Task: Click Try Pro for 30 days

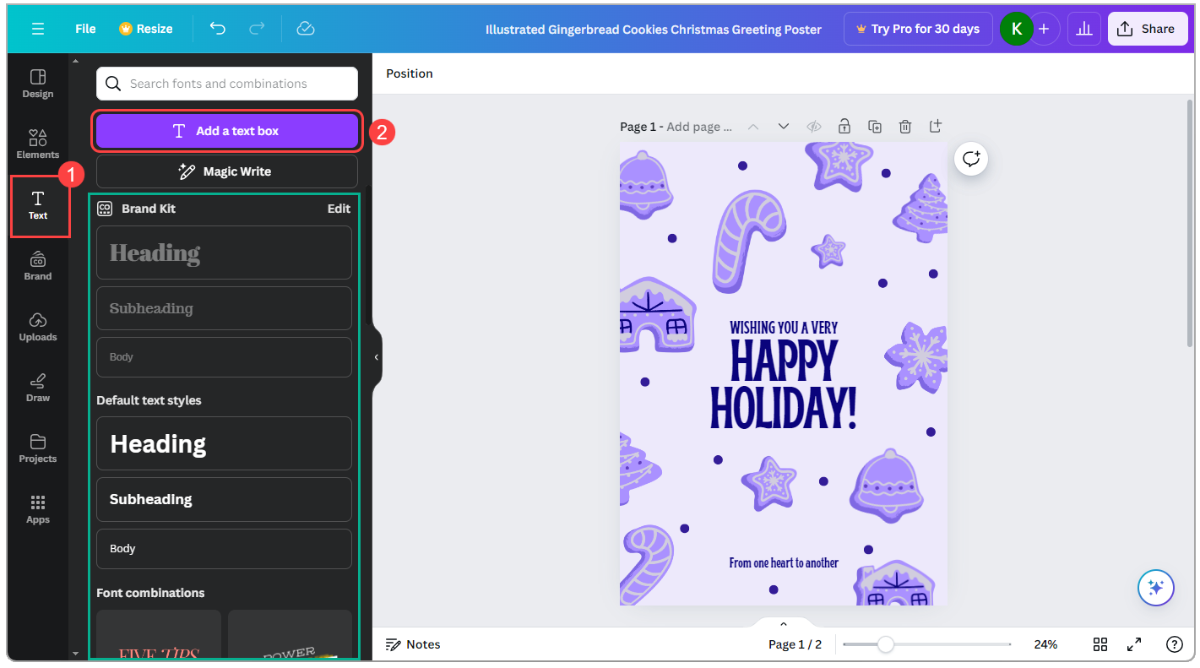Action: pos(918,28)
